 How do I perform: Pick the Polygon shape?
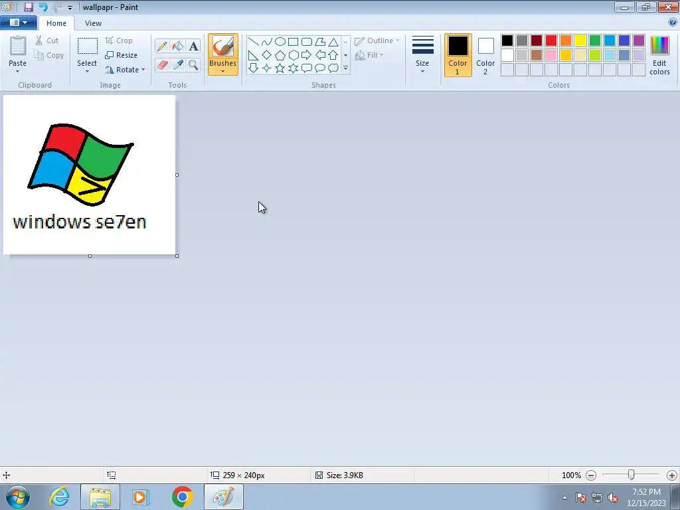pos(320,42)
